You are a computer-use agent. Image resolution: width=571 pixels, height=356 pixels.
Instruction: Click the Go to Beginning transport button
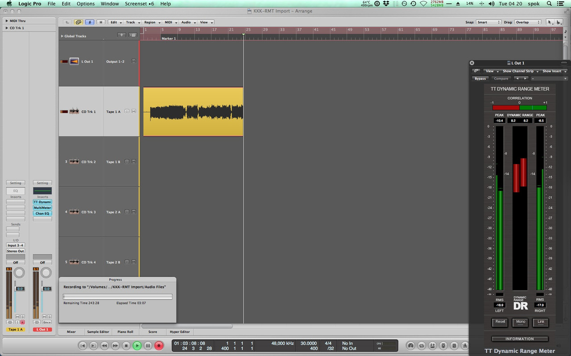[x=83, y=345]
